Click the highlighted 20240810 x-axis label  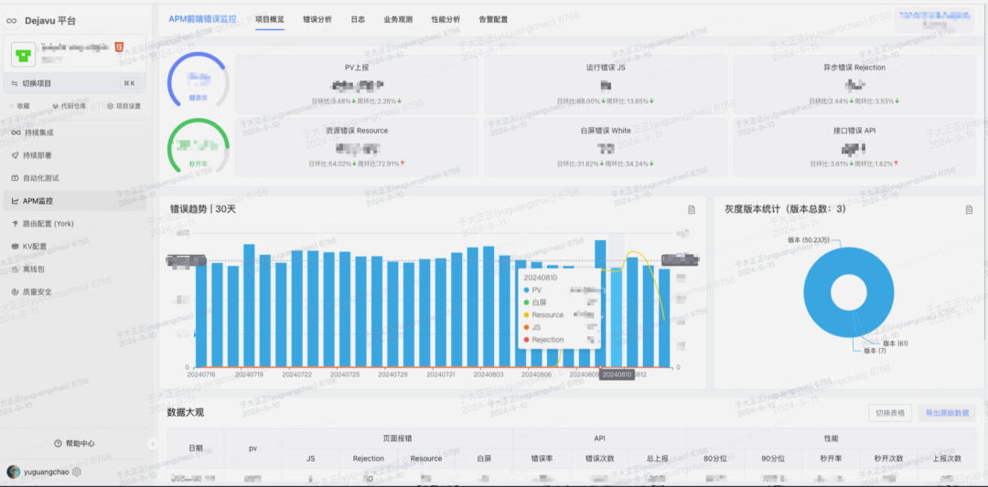pos(617,375)
